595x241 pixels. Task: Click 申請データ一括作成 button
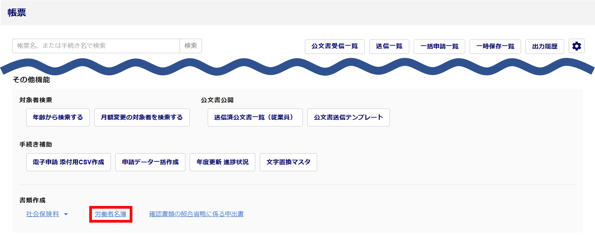click(x=150, y=162)
